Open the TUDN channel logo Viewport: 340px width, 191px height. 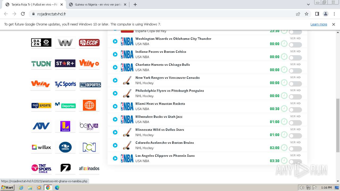coord(41,64)
